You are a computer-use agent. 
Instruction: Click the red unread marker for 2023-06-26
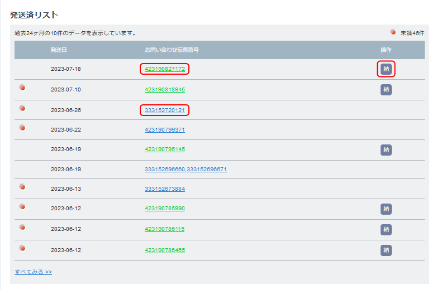[x=22, y=108]
